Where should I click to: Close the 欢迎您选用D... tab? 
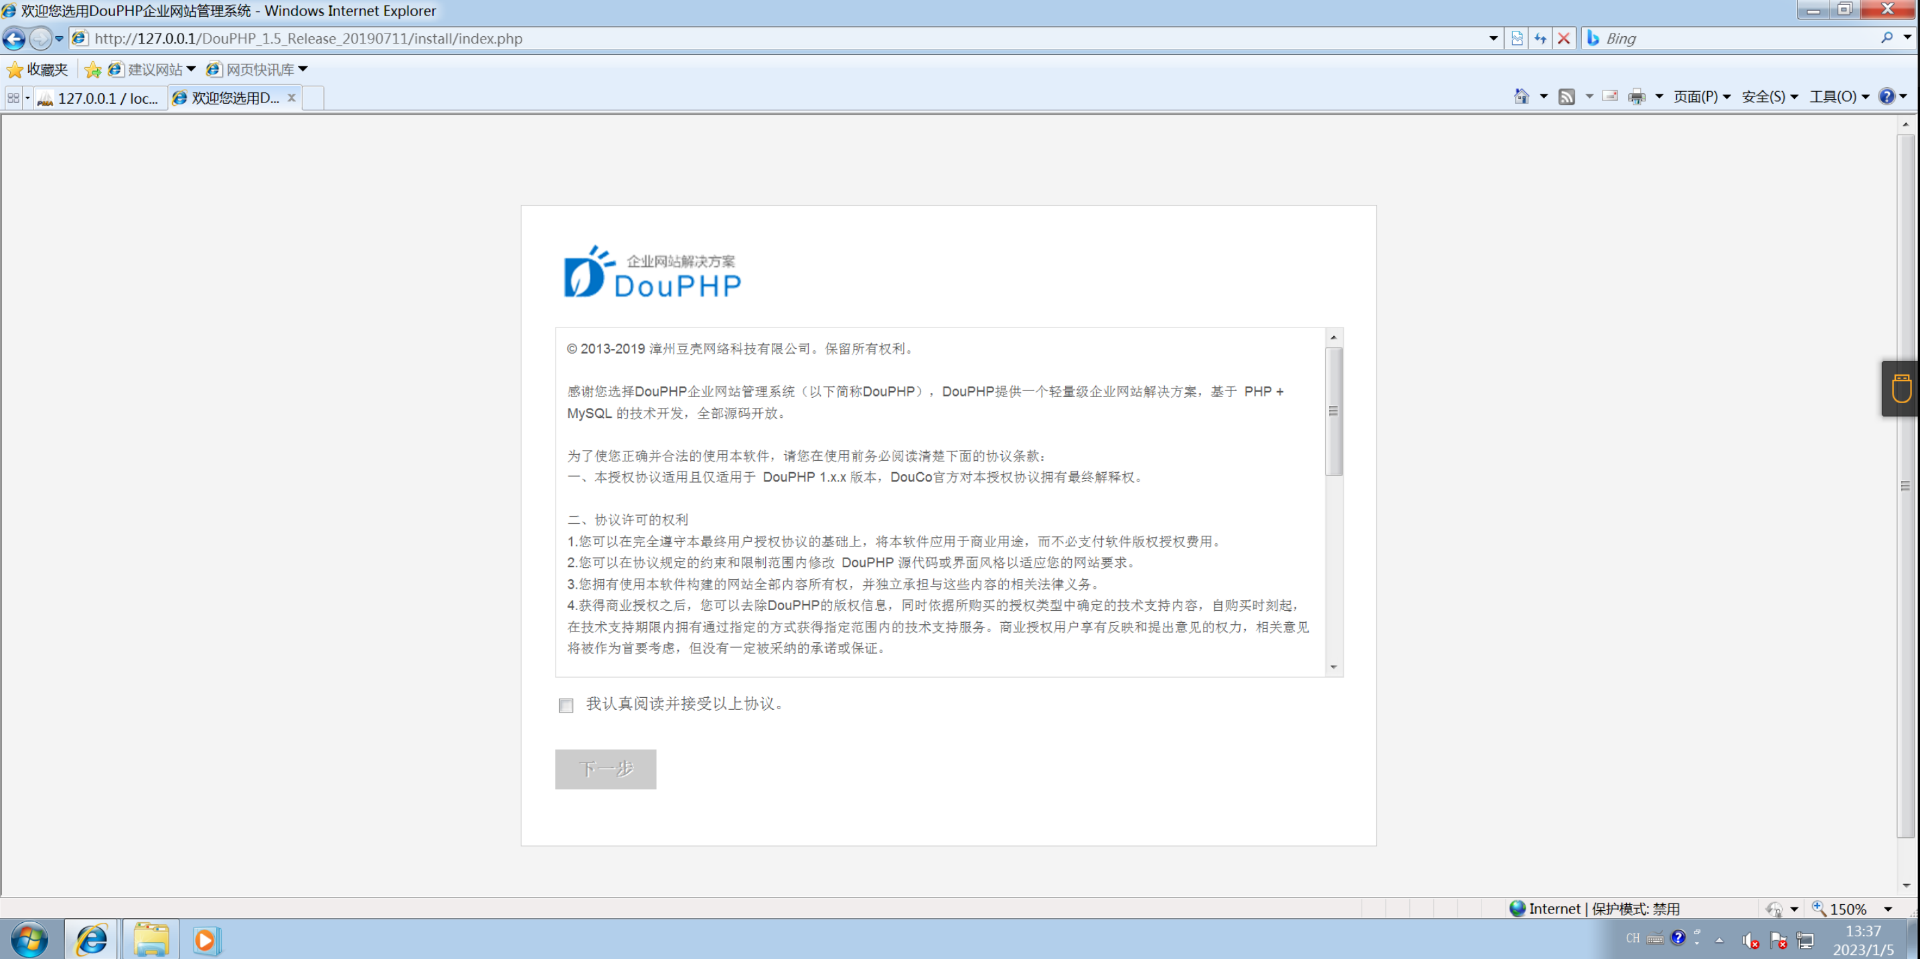291,98
